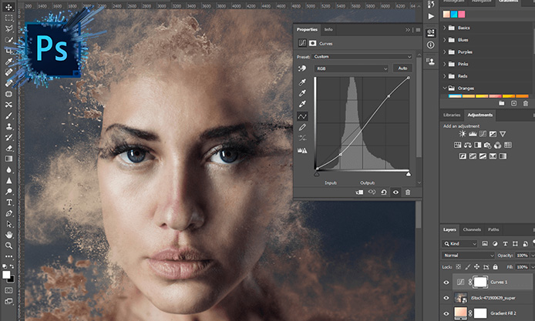Click the reset adjustment arrow icon

(383, 192)
